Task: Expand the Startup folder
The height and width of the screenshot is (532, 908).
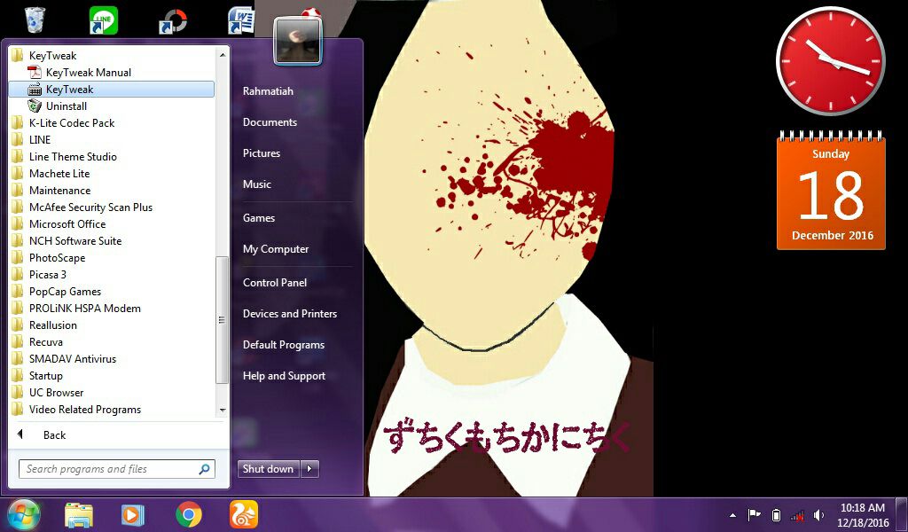Action: coord(46,376)
